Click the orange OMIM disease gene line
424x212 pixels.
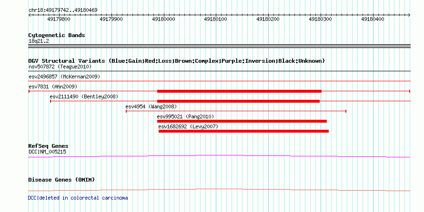click(x=219, y=190)
